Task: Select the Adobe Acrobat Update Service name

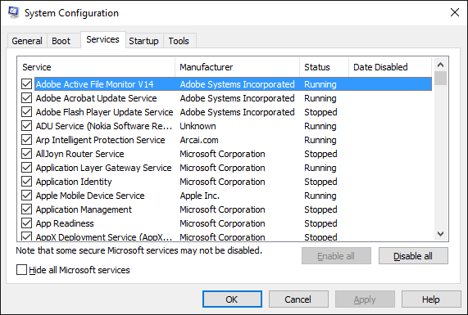Action: (x=96, y=98)
